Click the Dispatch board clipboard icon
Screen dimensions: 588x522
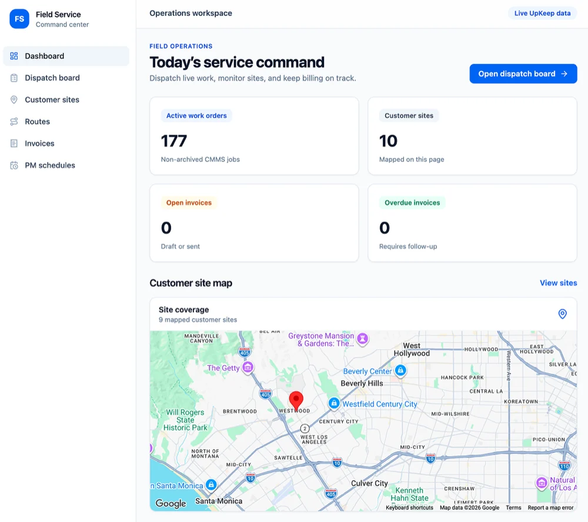[x=14, y=78]
